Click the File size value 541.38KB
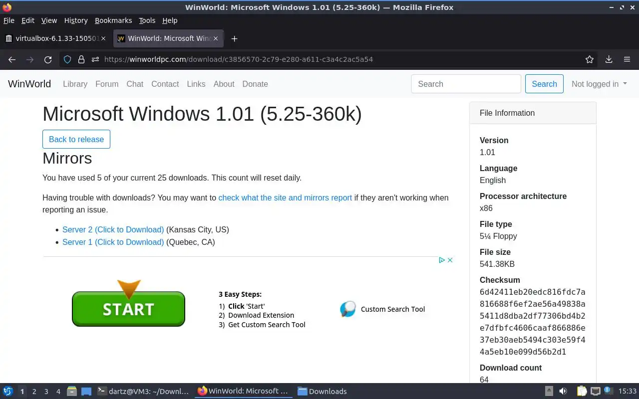This screenshot has width=639, height=399. click(497, 264)
